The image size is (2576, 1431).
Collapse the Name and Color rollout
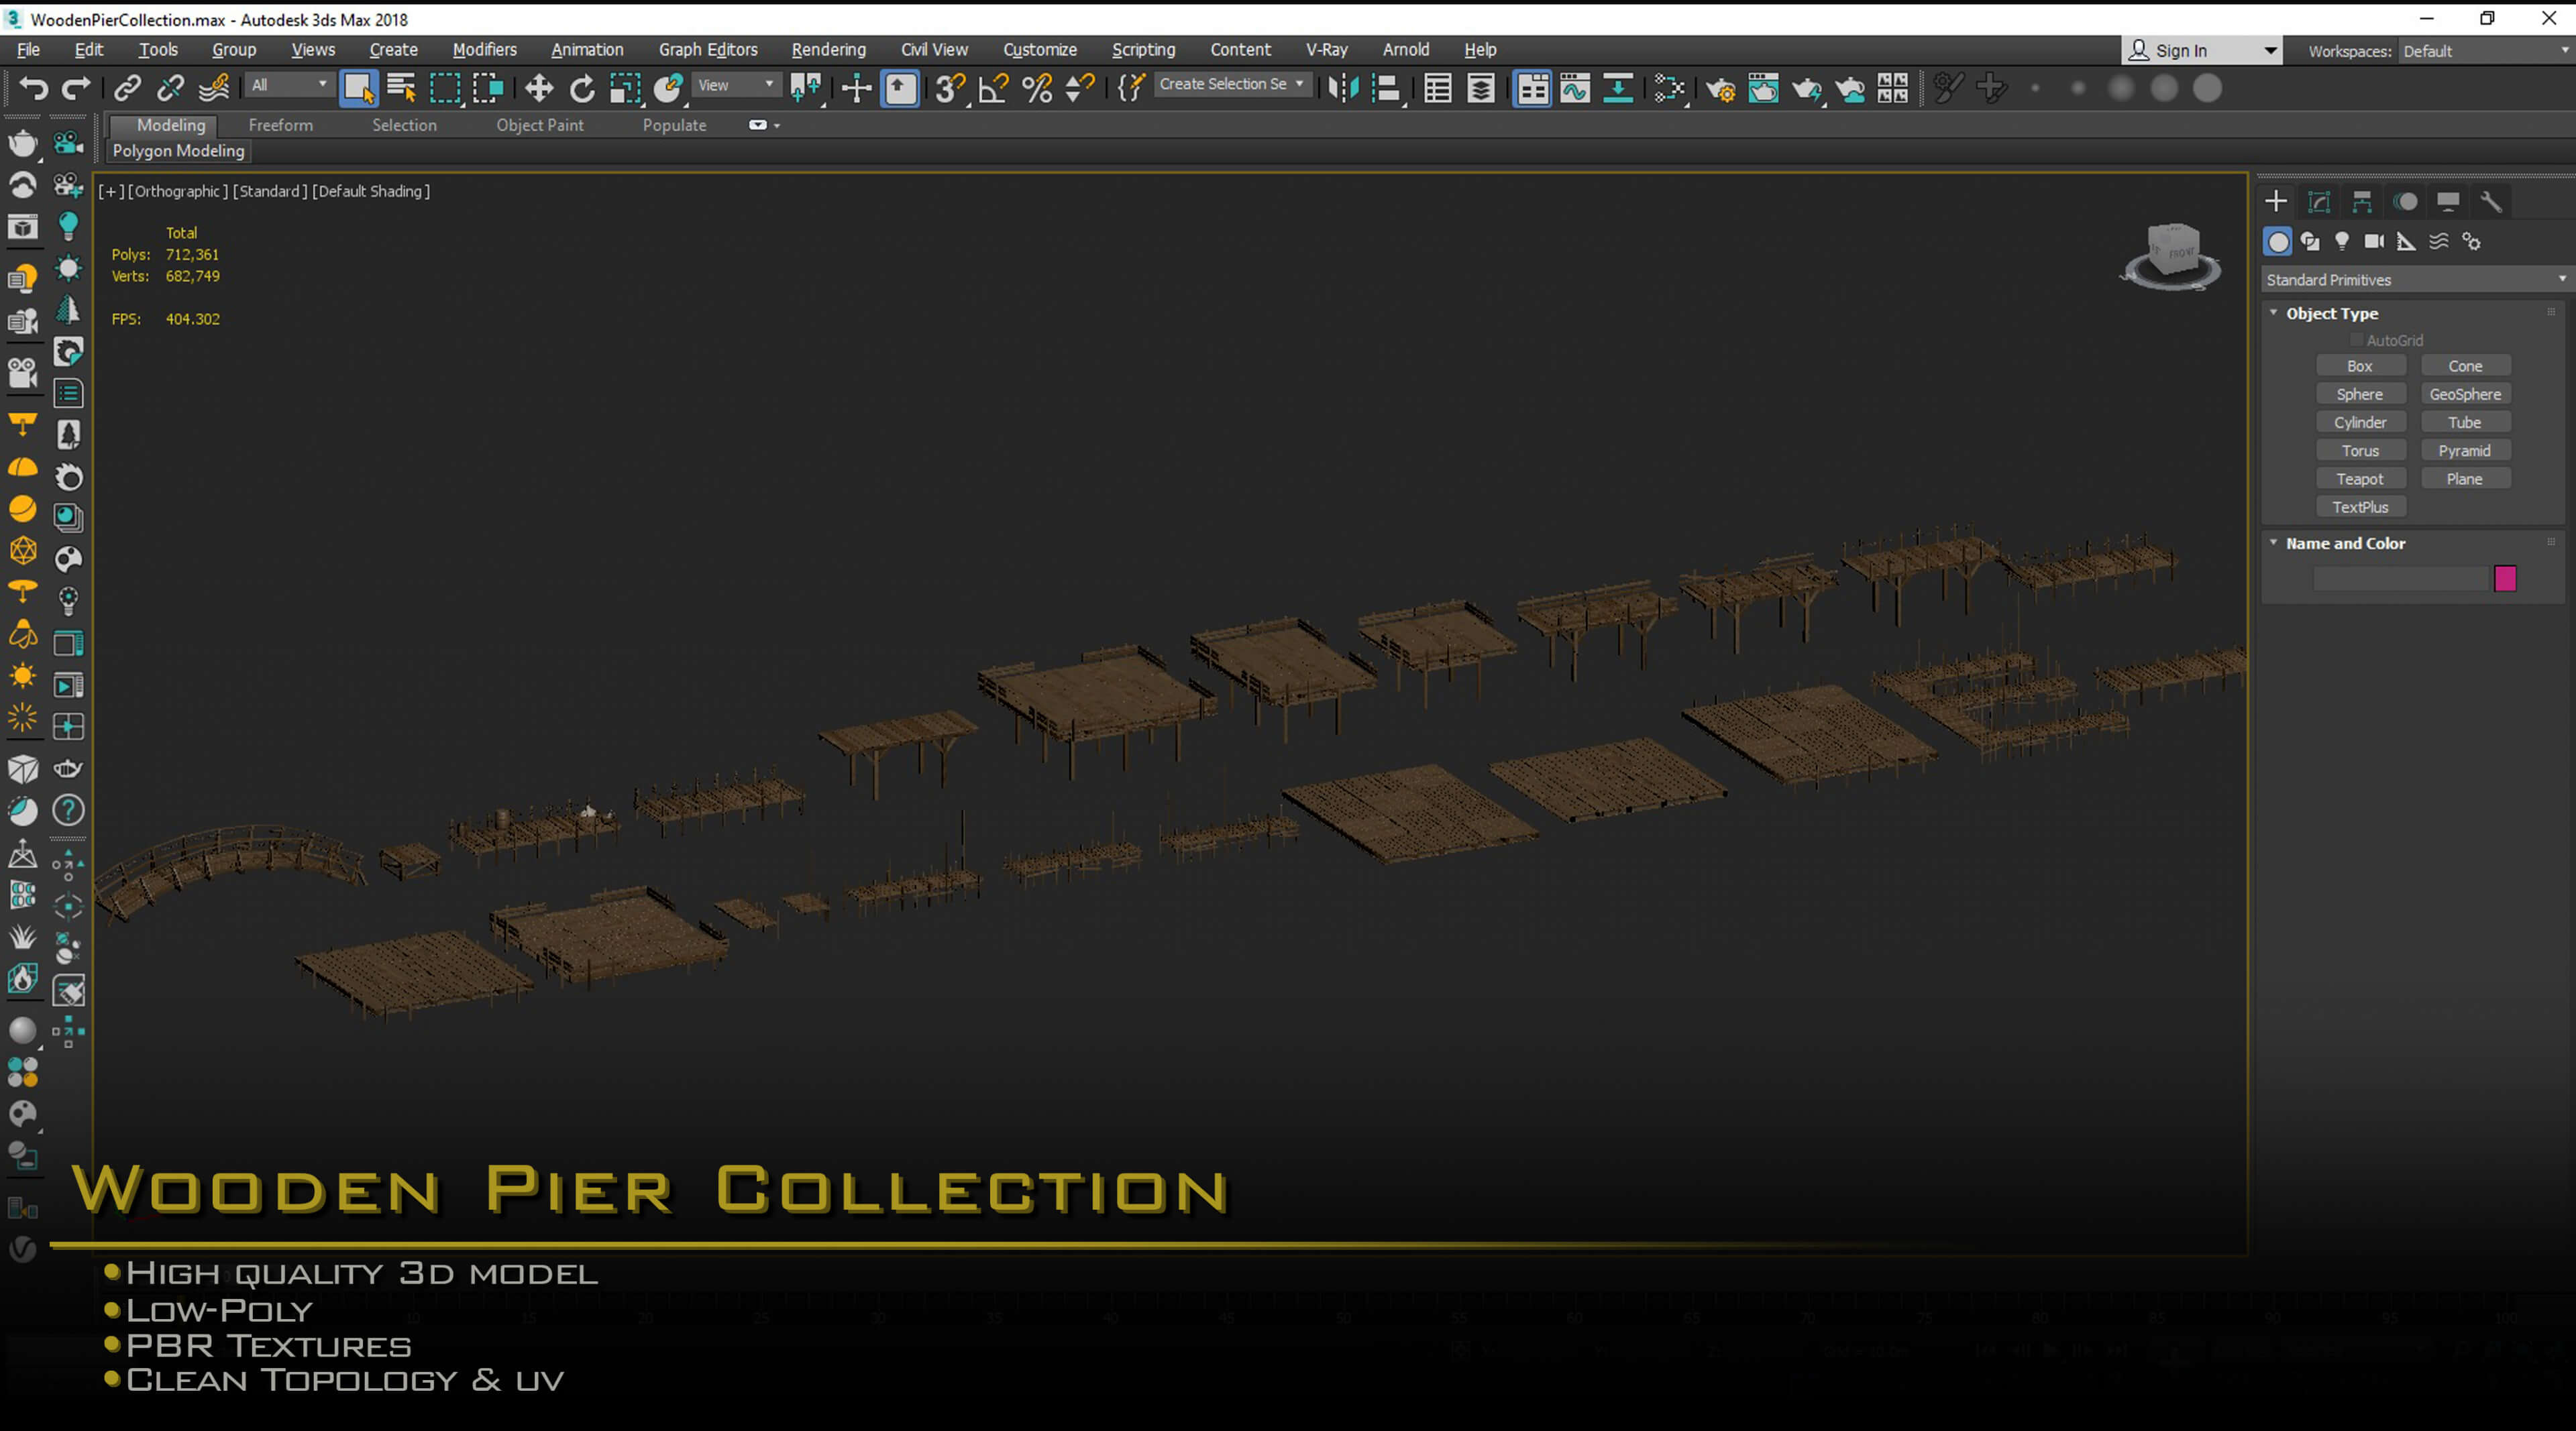[2273, 542]
